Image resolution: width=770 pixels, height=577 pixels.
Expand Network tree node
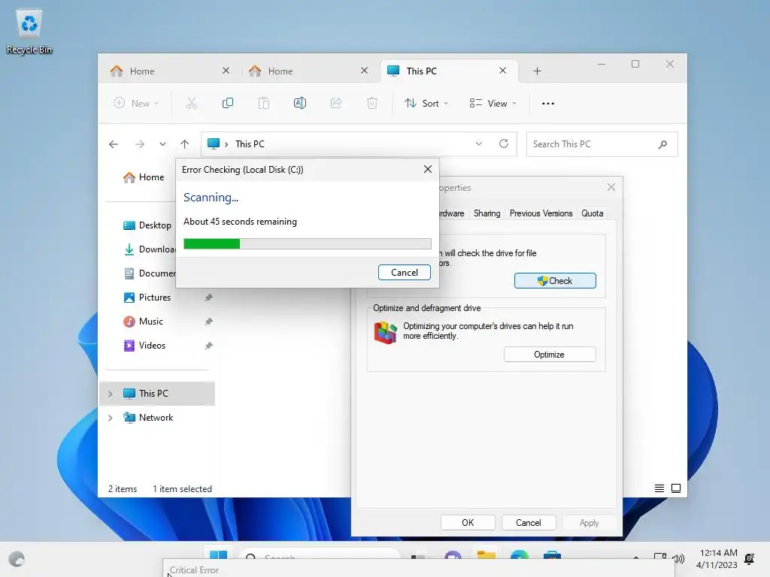111,418
